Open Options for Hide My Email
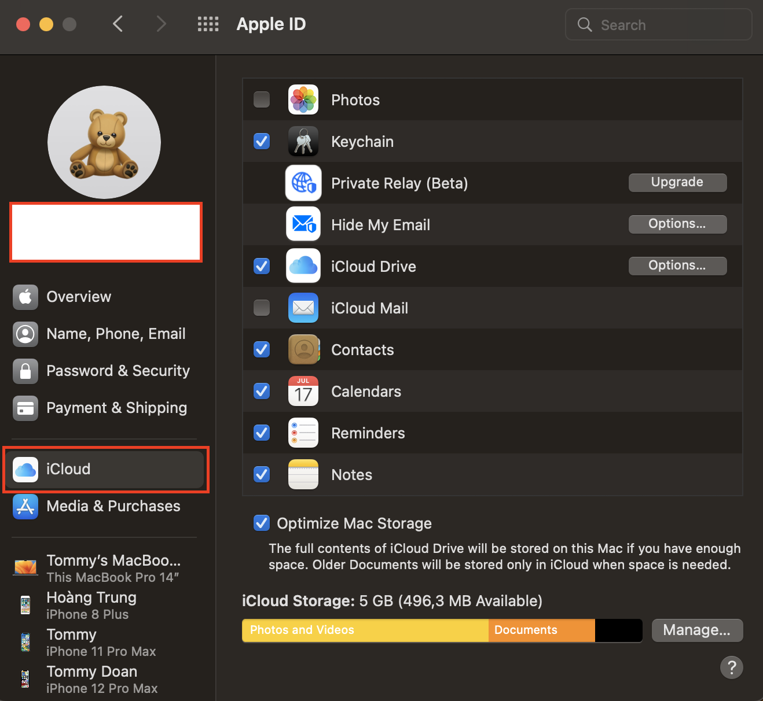This screenshot has width=763, height=701. (677, 224)
